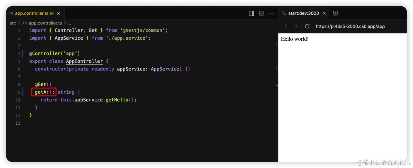Click the string return type on line 9

coord(66,92)
